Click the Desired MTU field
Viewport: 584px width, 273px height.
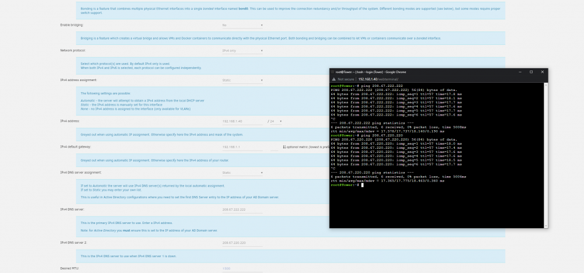[x=242, y=268]
